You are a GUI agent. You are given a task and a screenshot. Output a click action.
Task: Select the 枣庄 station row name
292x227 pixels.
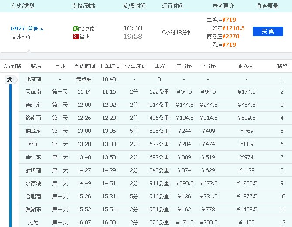click(33, 144)
